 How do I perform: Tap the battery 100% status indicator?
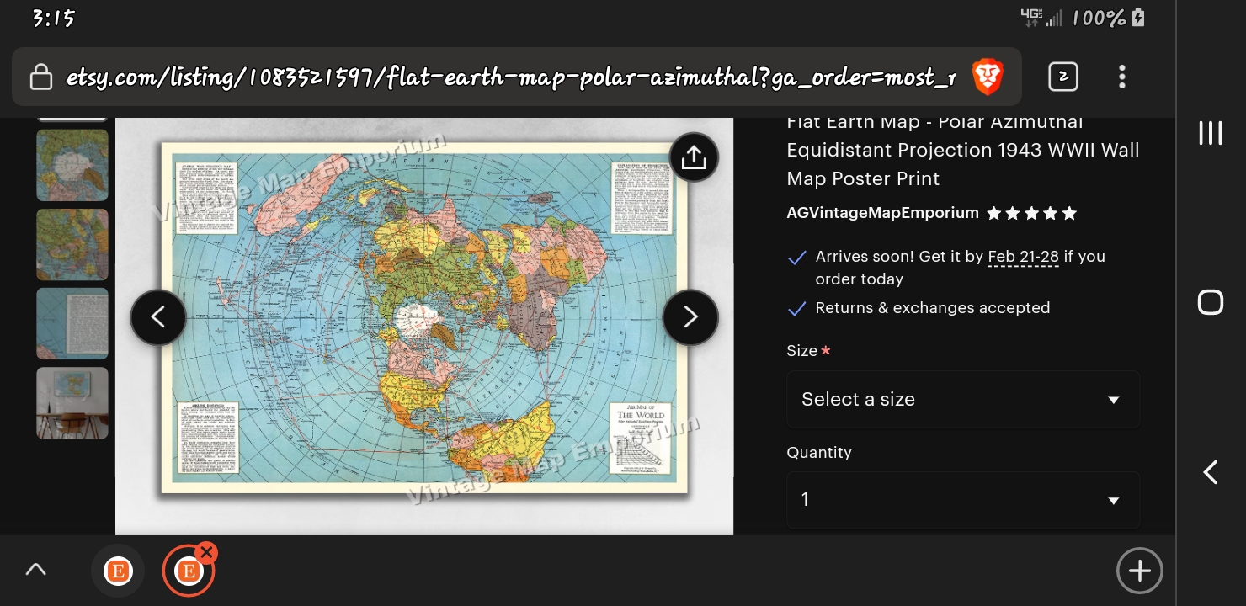pos(1109,19)
